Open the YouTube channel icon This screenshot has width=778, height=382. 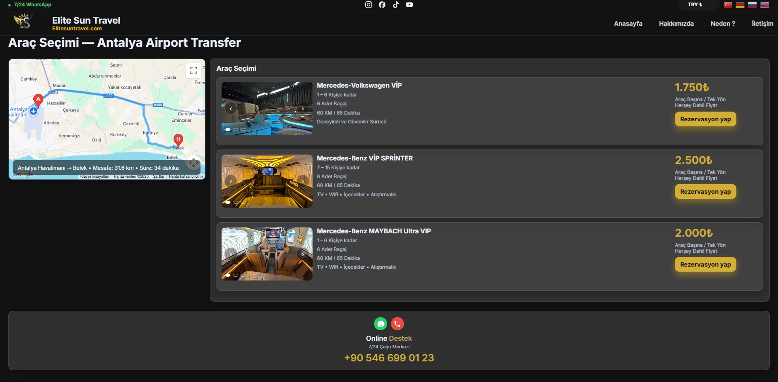tap(409, 5)
